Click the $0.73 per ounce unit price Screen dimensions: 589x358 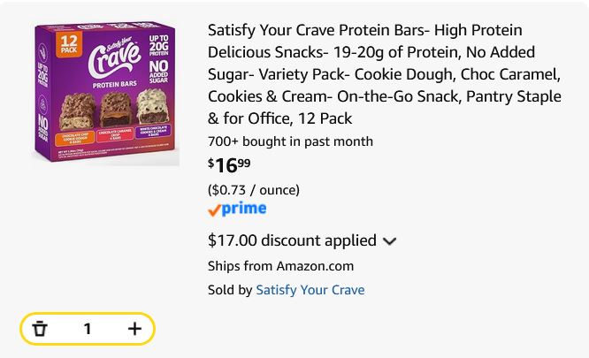[254, 190]
